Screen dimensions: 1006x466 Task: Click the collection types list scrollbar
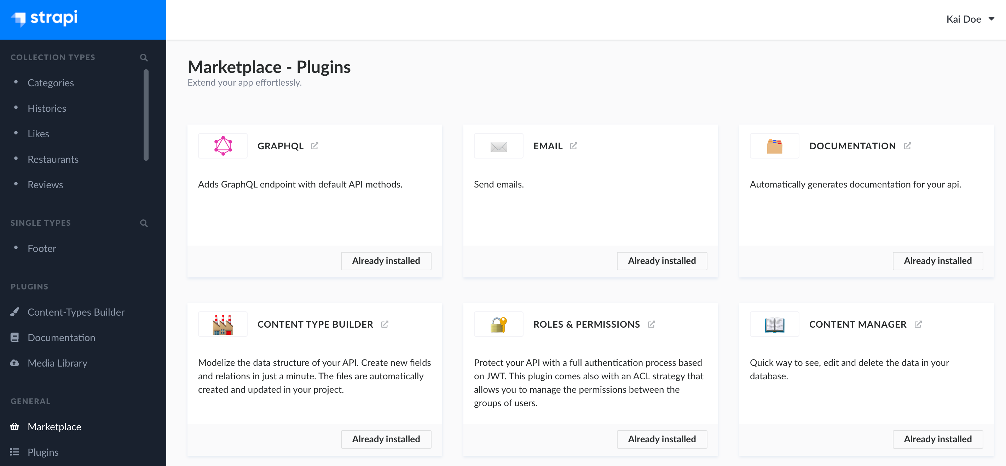146,115
